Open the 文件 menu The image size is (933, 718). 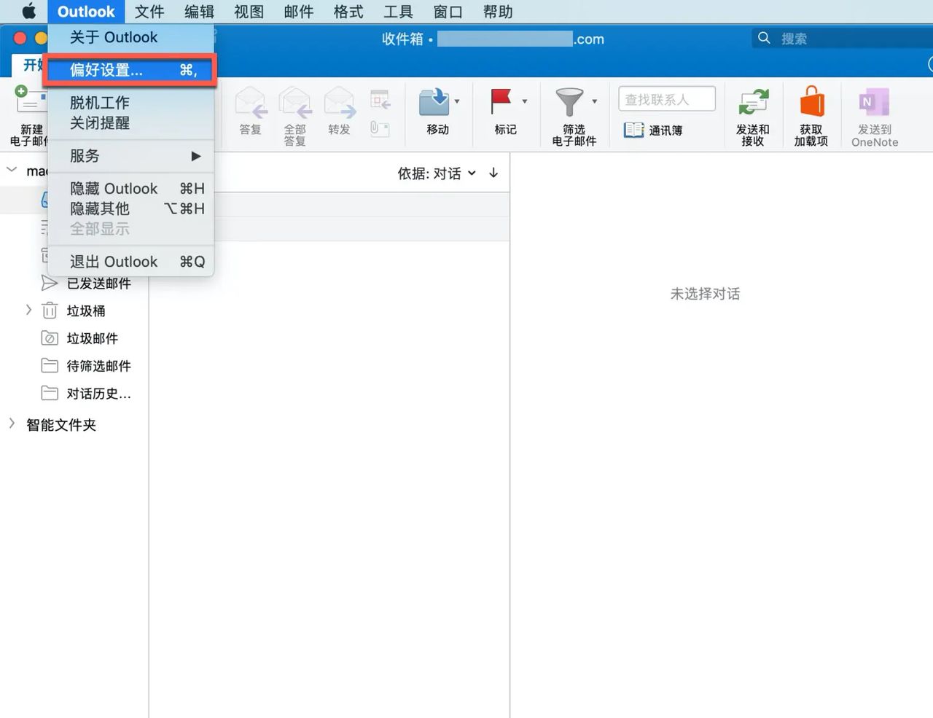point(149,12)
